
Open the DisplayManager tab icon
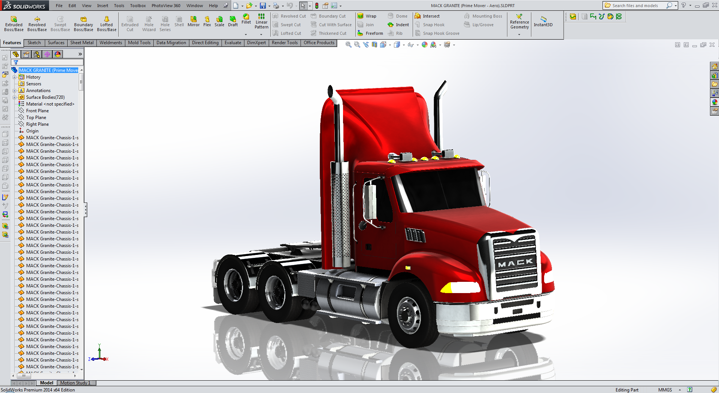coord(58,54)
